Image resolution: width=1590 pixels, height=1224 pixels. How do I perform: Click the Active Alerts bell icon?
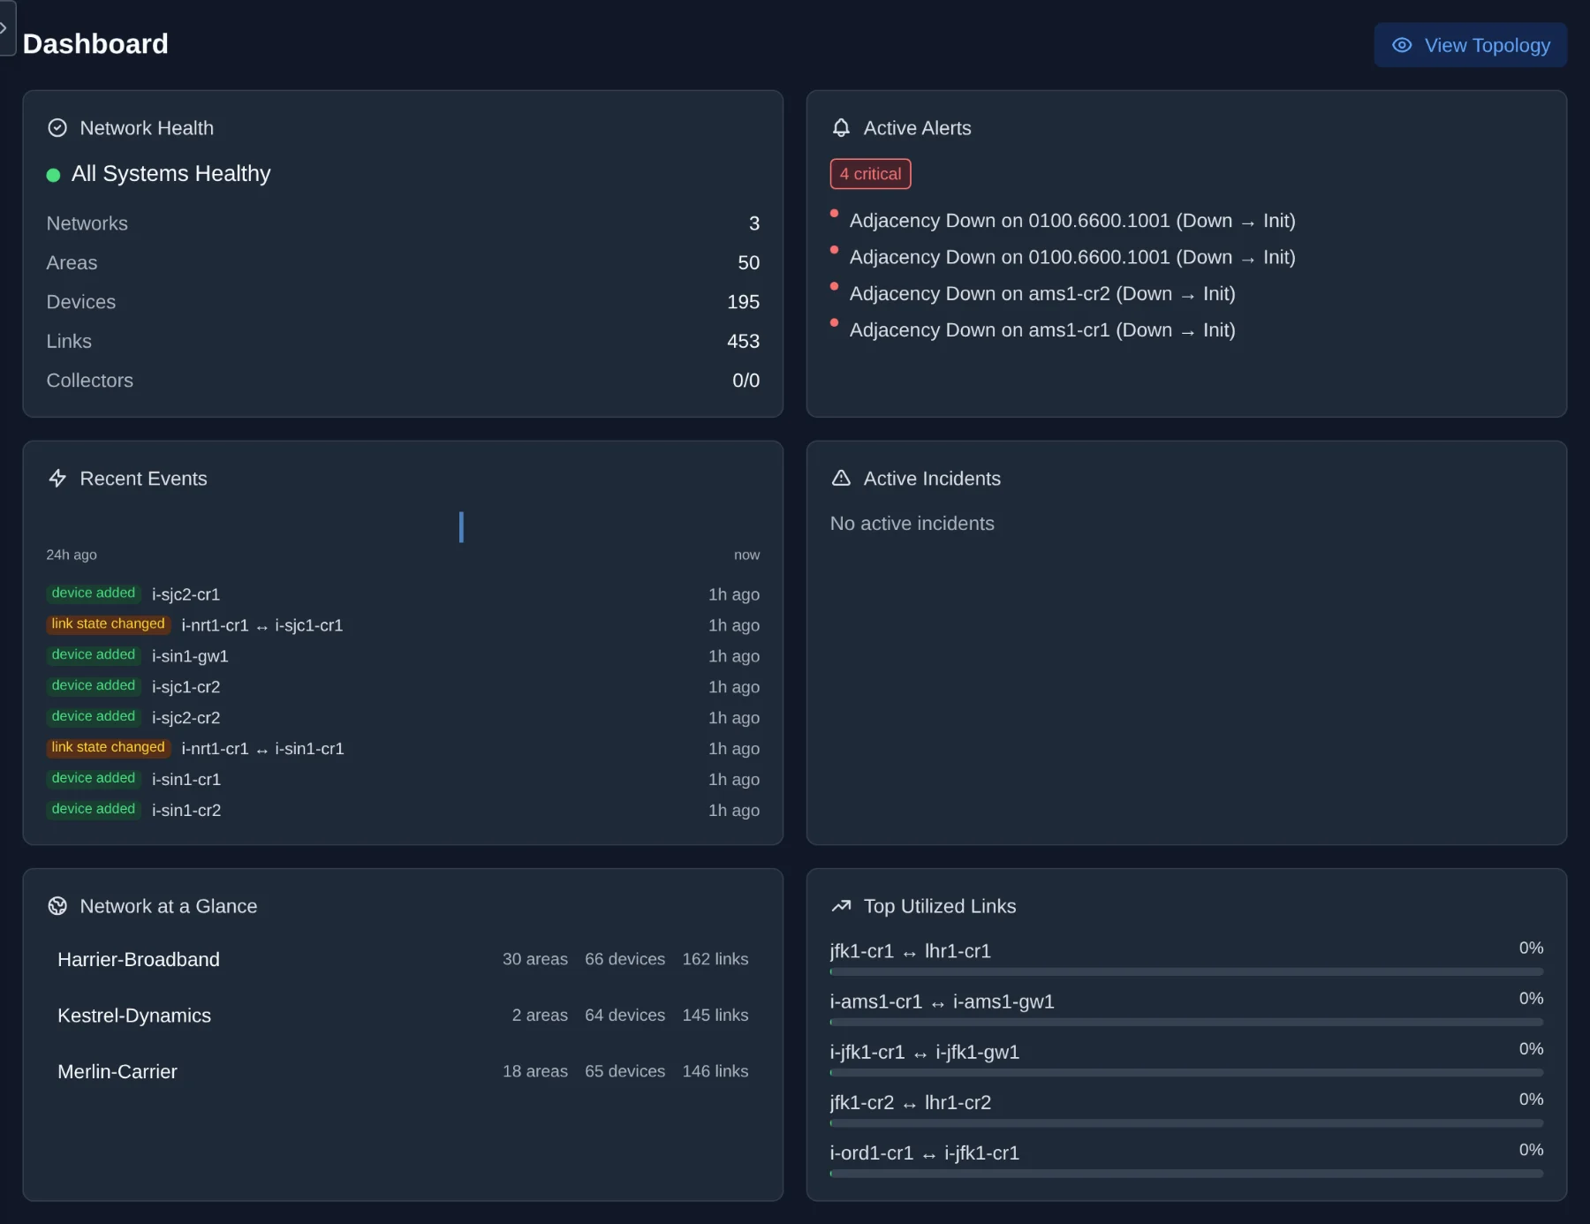pos(841,128)
